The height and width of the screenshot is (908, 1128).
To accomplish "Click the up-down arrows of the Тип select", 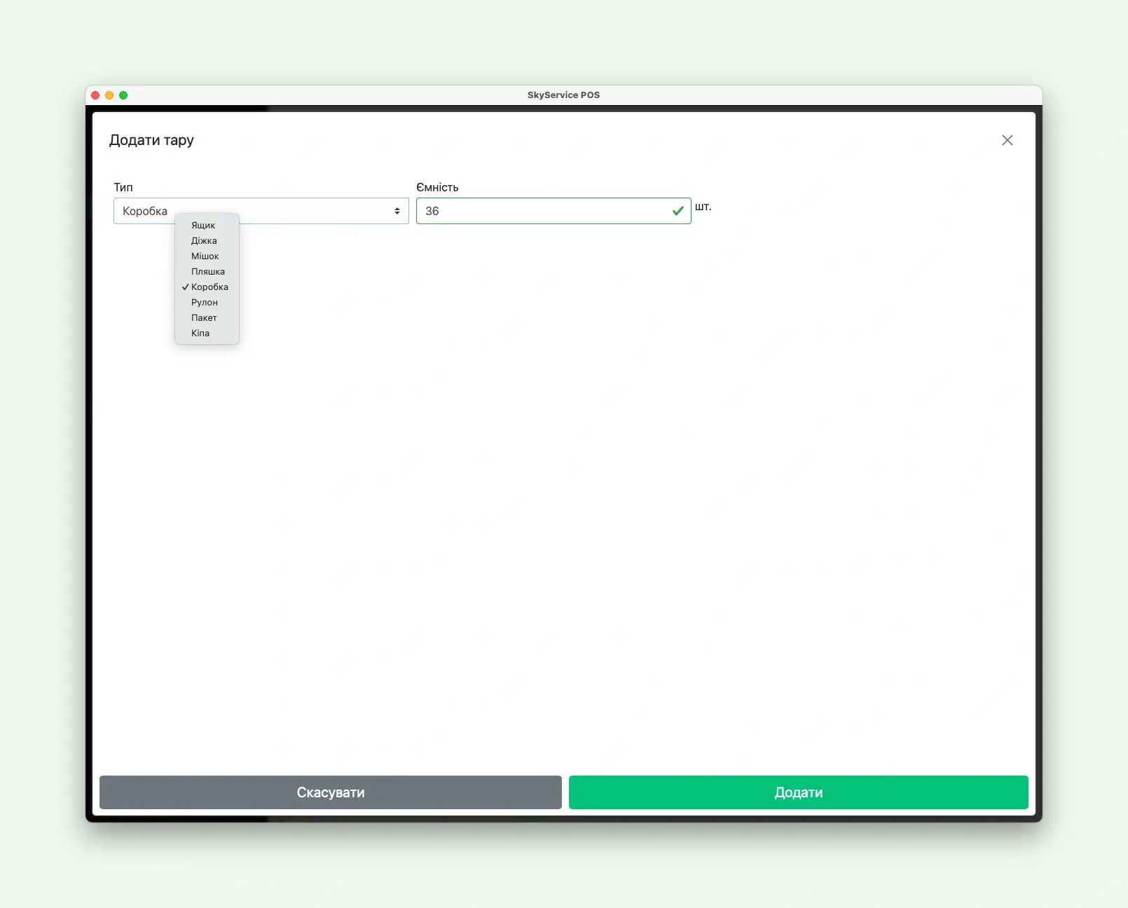I will pos(397,211).
